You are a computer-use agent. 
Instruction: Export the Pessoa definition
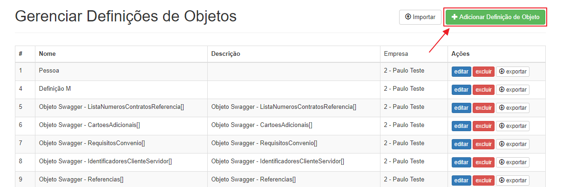click(x=513, y=72)
